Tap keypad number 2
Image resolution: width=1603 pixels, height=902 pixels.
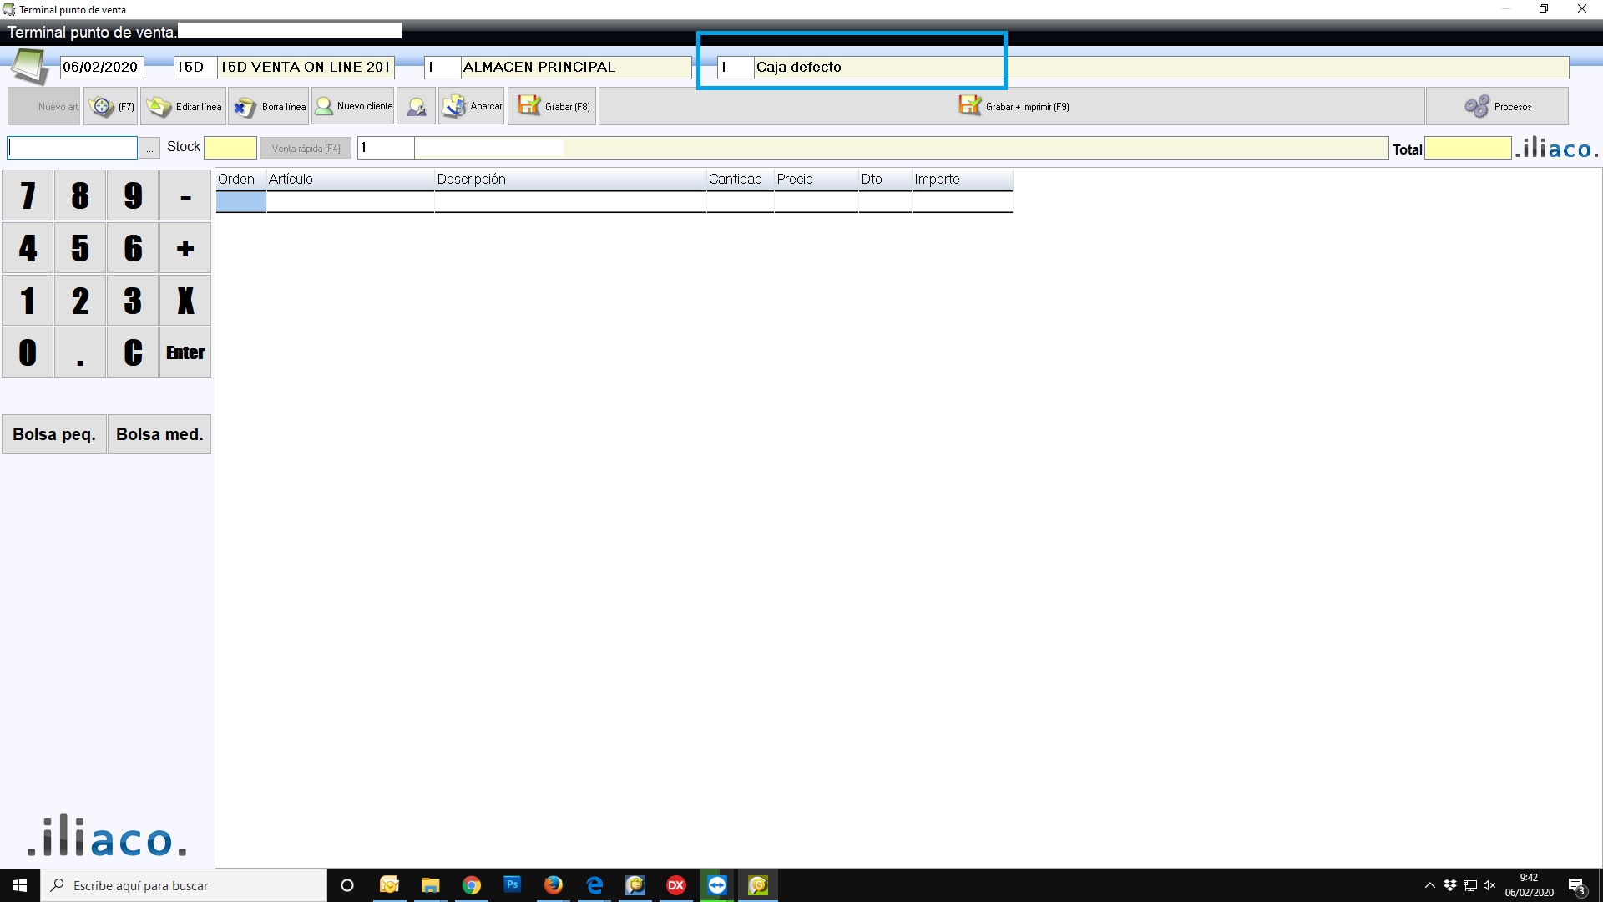[x=80, y=301]
